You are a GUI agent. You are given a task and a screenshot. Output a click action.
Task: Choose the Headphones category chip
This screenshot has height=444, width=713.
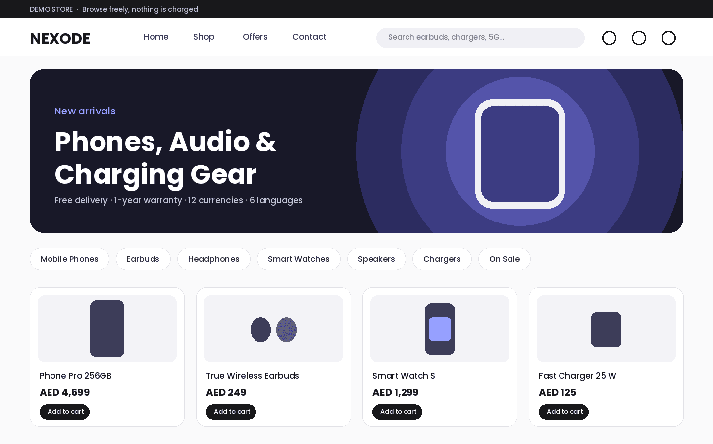214,259
